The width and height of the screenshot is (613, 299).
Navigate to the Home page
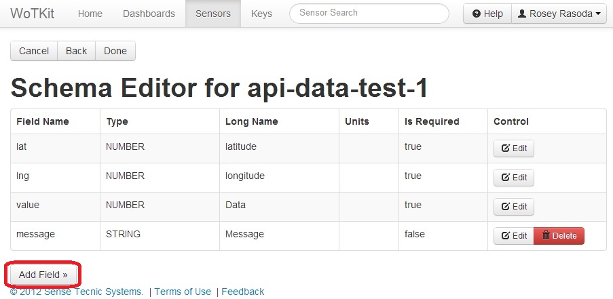pyautogui.click(x=90, y=14)
